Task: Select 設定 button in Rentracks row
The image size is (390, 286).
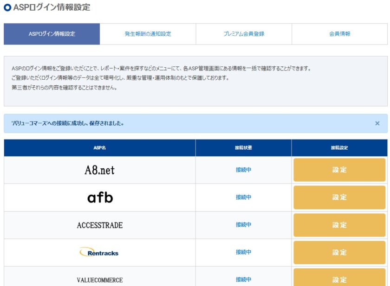Action: coord(339,253)
